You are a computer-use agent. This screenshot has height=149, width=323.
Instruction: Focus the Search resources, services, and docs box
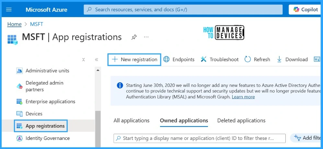pos(183,9)
